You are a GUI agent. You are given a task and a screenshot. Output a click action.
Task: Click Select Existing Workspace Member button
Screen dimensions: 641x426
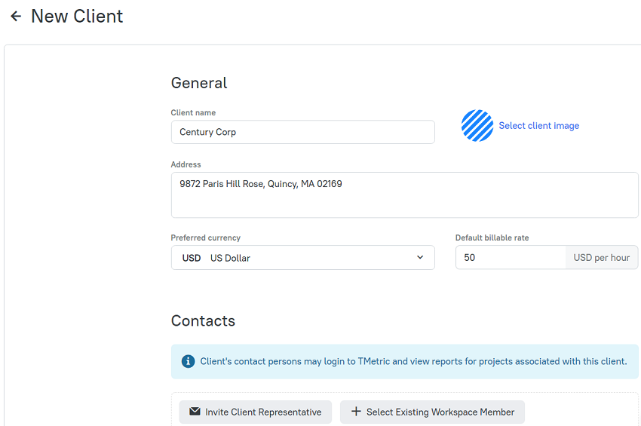[x=433, y=412]
